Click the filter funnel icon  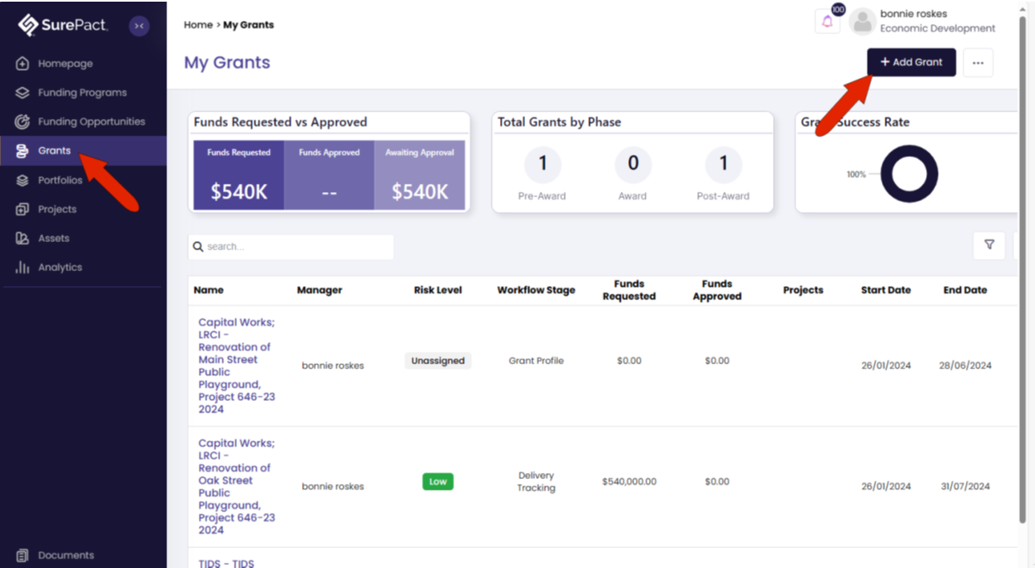pos(989,245)
